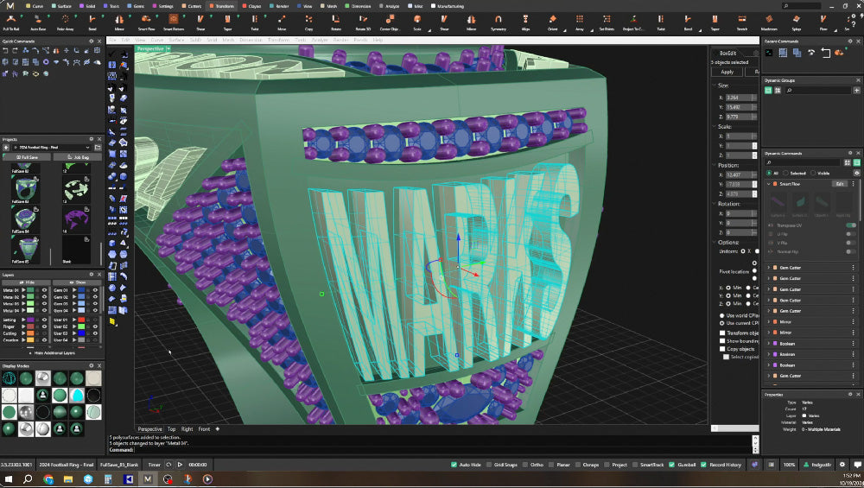
Task: Activate the Smart Pattern tool
Action: (x=174, y=22)
